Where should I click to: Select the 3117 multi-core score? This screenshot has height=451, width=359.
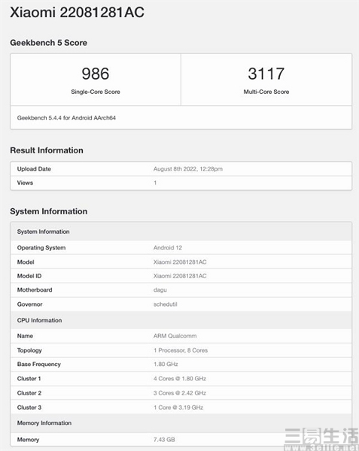point(266,74)
